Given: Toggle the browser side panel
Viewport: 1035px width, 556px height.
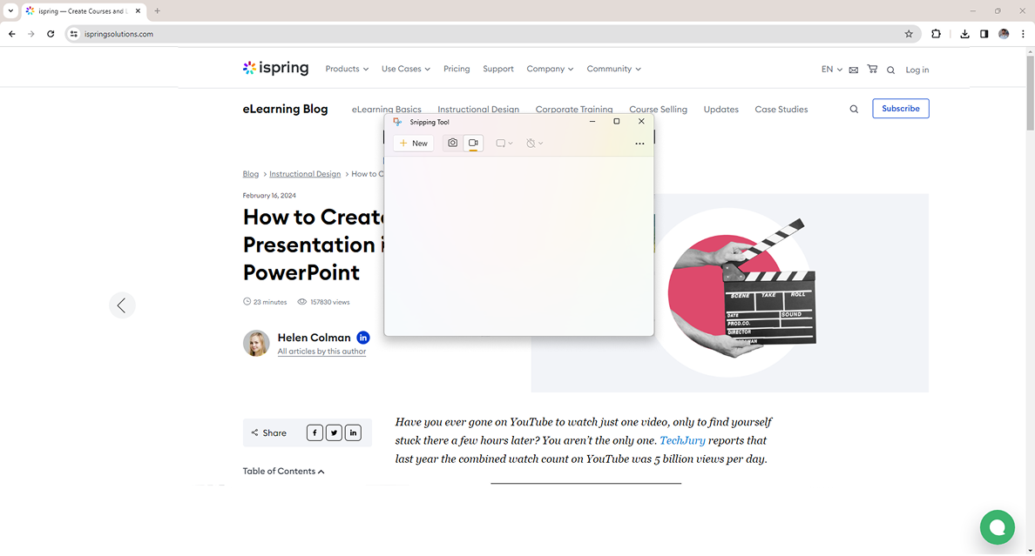Looking at the screenshot, I should point(984,34).
